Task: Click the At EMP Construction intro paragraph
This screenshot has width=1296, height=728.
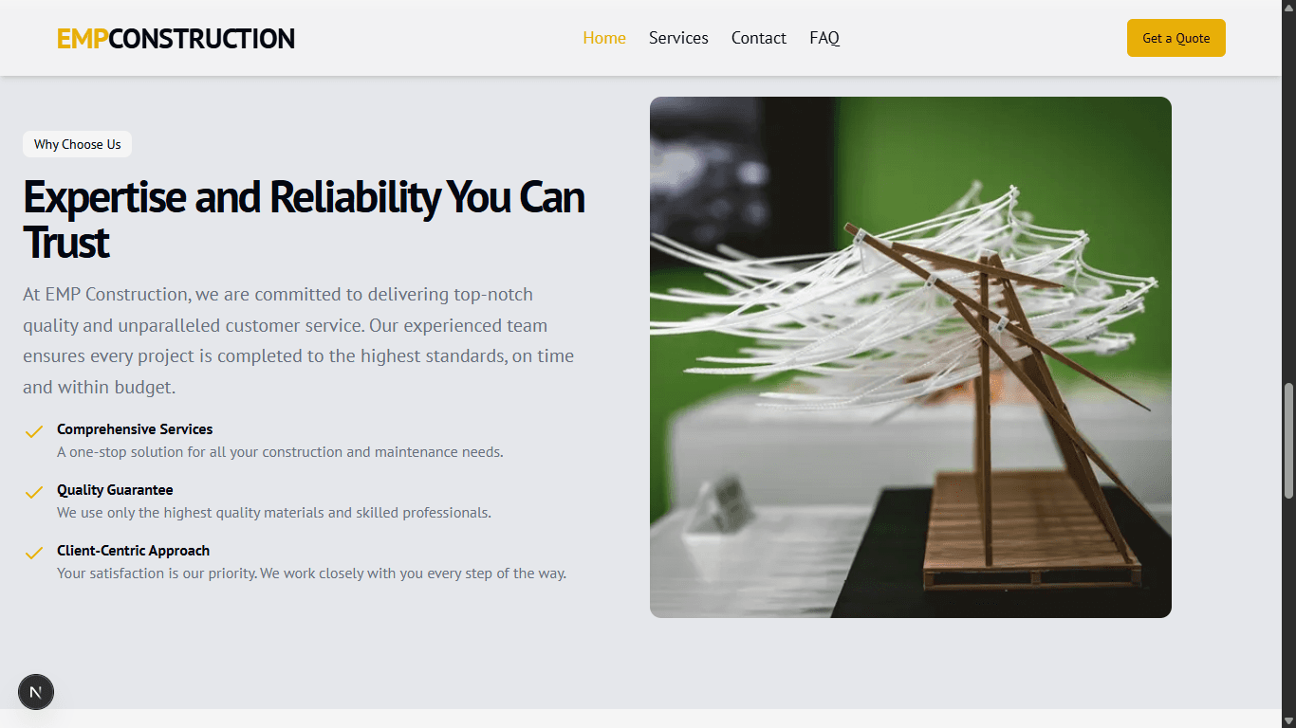Action: pos(298,340)
